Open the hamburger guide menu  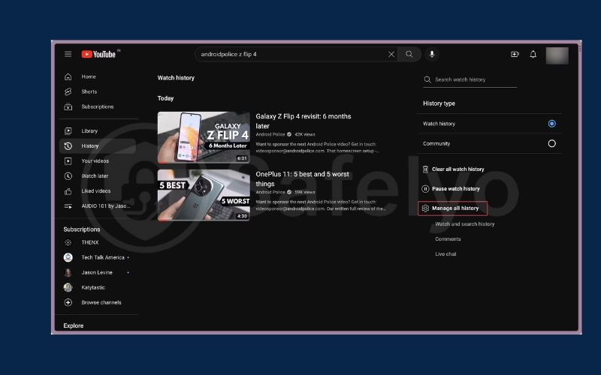[68, 54]
